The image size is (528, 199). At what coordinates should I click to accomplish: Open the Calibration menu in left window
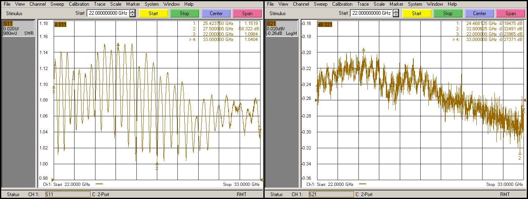click(x=79, y=4)
